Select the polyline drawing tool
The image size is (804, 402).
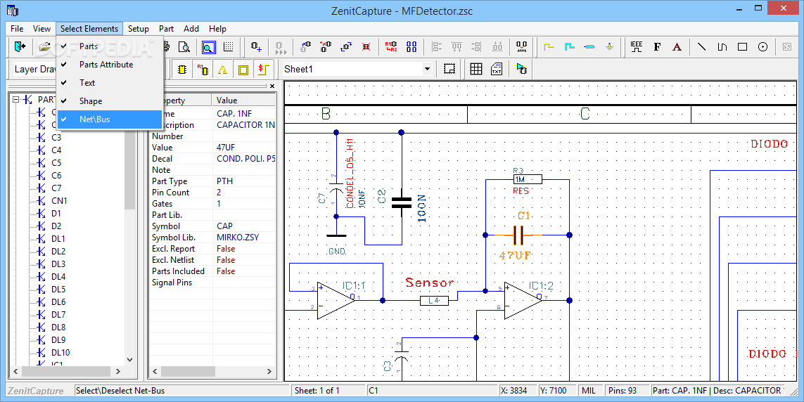pyautogui.click(x=722, y=47)
